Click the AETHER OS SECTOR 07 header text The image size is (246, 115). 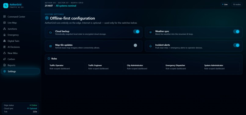coord(64,3)
